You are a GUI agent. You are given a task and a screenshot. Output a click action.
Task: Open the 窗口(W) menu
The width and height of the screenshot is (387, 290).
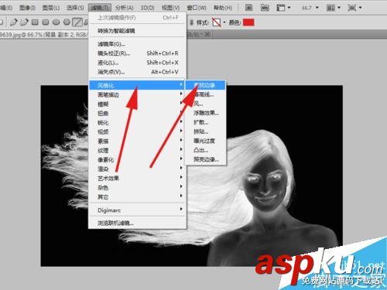[x=197, y=8]
